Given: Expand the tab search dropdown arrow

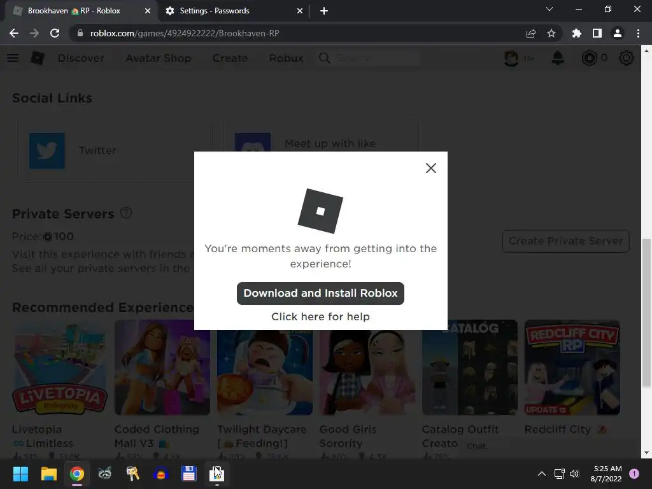Looking at the screenshot, I should (x=549, y=9).
